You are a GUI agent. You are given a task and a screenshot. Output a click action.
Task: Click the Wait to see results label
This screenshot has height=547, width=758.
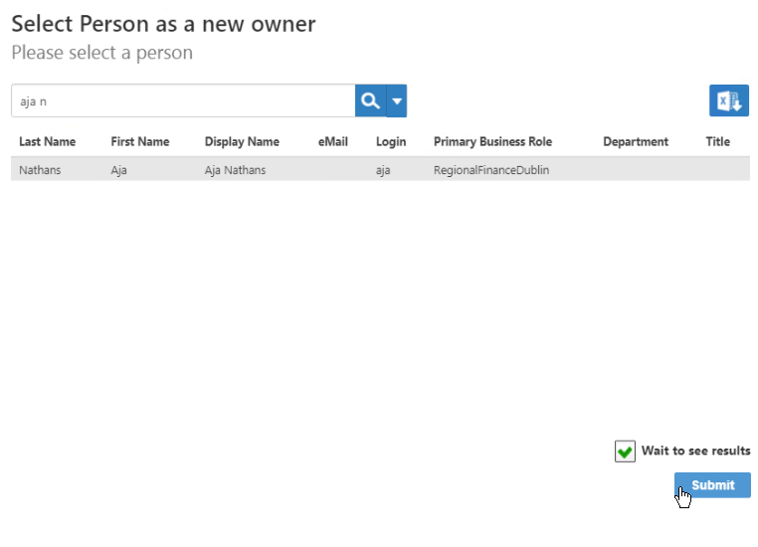[x=695, y=452]
